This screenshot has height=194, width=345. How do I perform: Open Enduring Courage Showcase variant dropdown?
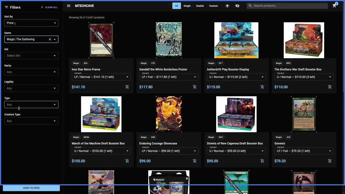click(169, 151)
